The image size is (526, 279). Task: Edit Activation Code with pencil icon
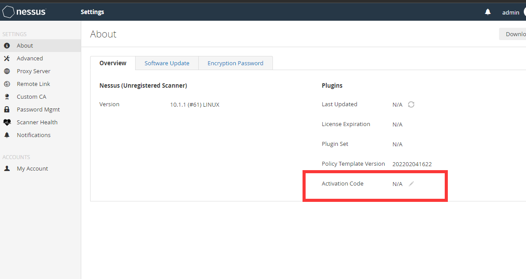[x=411, y=183]
